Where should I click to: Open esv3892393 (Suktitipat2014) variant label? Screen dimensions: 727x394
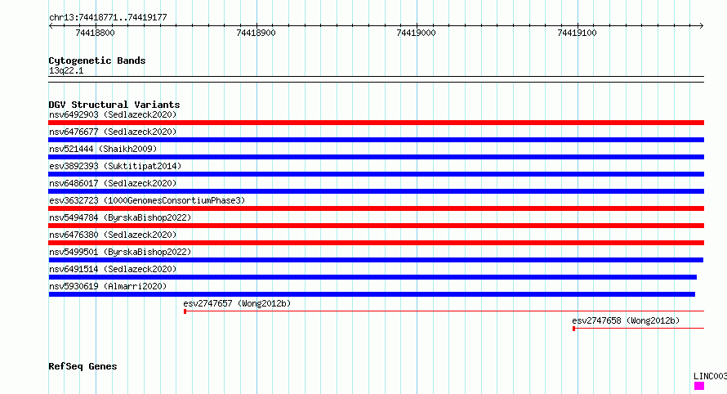click(115, 166)
